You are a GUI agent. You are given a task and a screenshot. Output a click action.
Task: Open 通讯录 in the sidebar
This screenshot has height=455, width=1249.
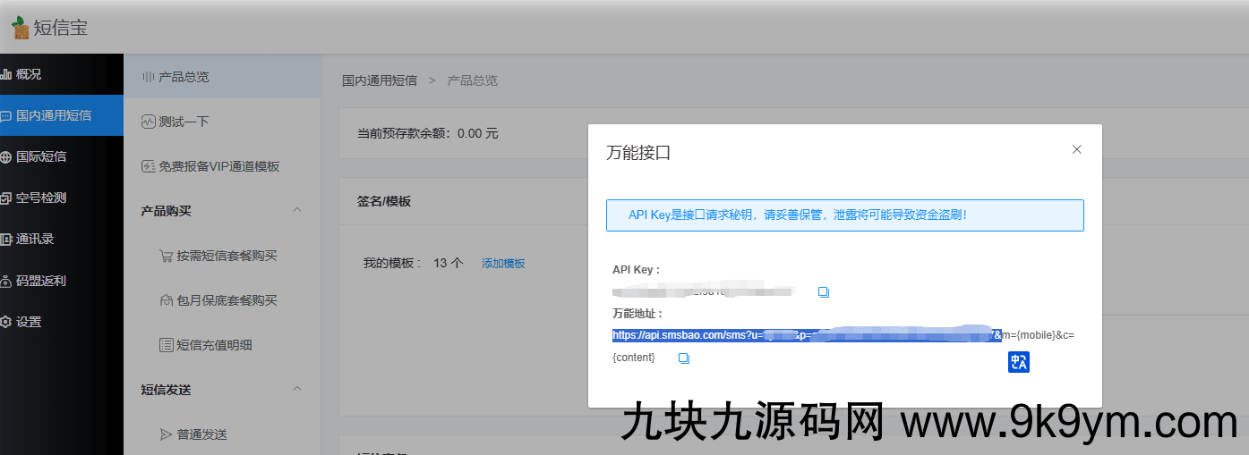(x=62, y=239)
